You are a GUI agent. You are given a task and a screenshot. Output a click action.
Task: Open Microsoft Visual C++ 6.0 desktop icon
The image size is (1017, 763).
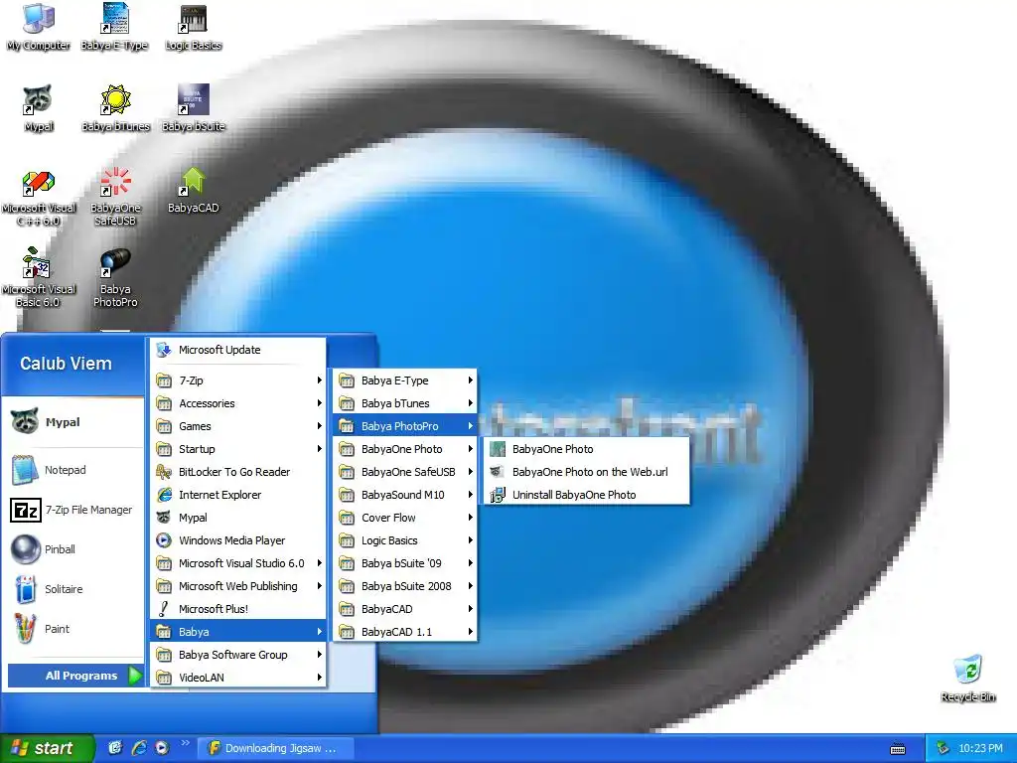[39, 198]
